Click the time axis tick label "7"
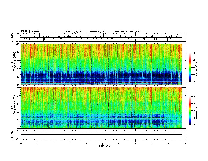Screen dimensions: 208x161 click(136, 144)
